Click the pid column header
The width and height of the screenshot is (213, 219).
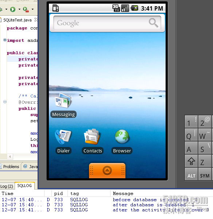click(59, 194)
